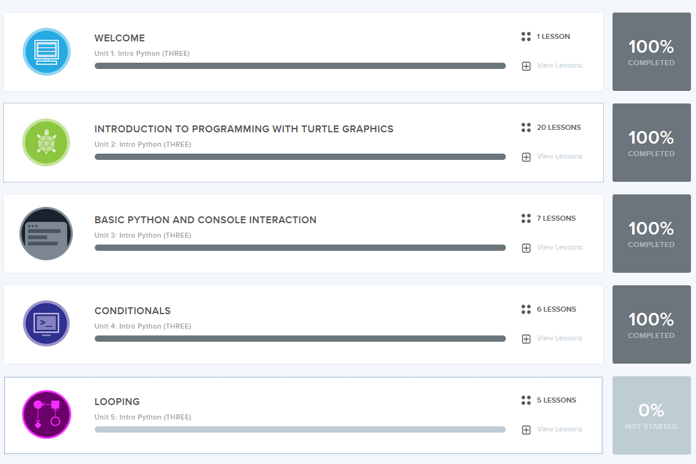Click the green turtle graphics unit icon
The width and height of the screenshot is (696, 464).
pyautogui.click(x=46, y=142)
